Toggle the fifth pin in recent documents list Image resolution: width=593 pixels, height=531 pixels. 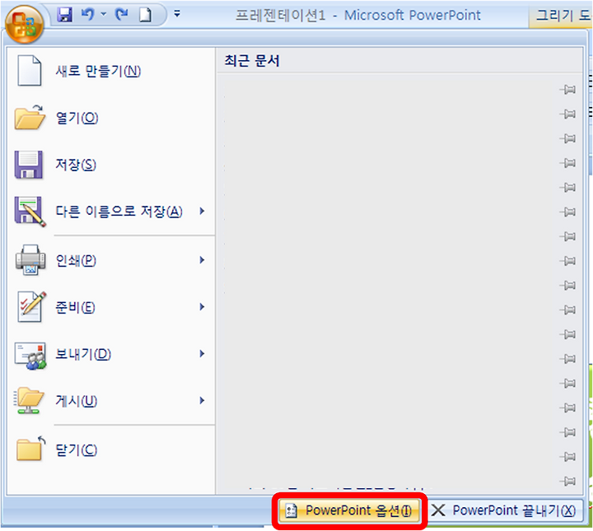567,188
